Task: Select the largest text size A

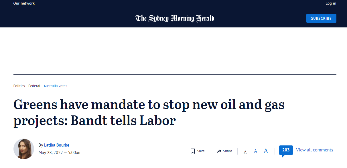Action: pyautogui.click(x=266, y=151)
